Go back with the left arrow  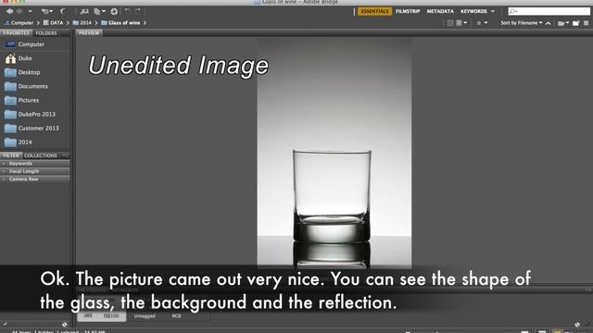pos(9,11)
